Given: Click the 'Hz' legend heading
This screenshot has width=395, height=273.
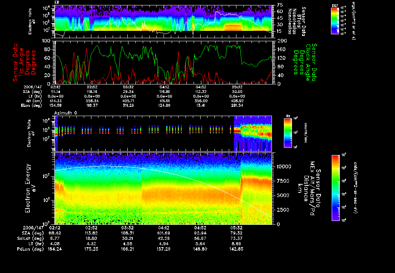Looking at the screenshot, I should pyautogui.click(x=288, y=116).
